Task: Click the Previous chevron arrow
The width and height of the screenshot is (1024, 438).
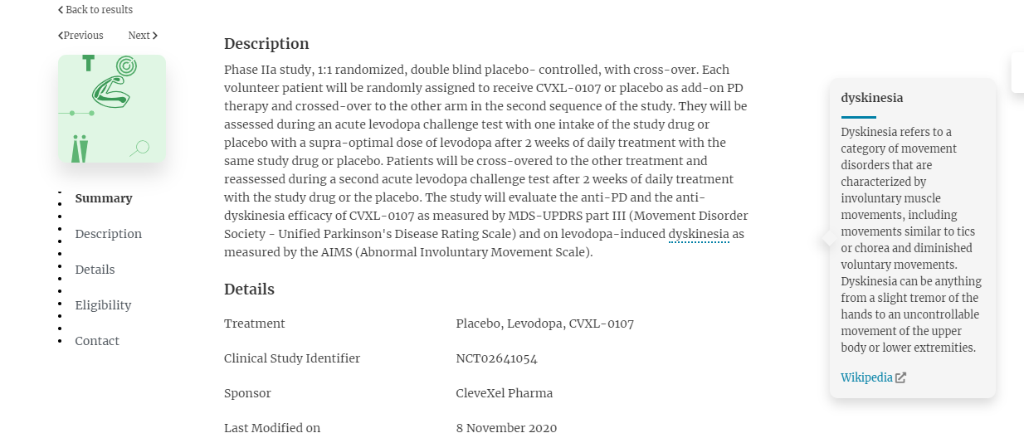Action: click(61, 36)
